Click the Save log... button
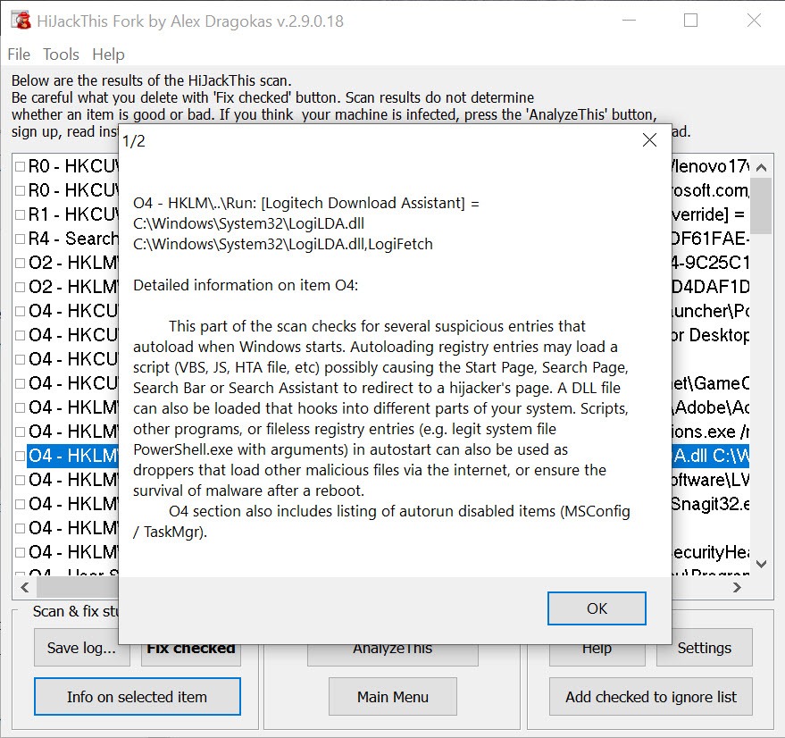 [81, 648]
